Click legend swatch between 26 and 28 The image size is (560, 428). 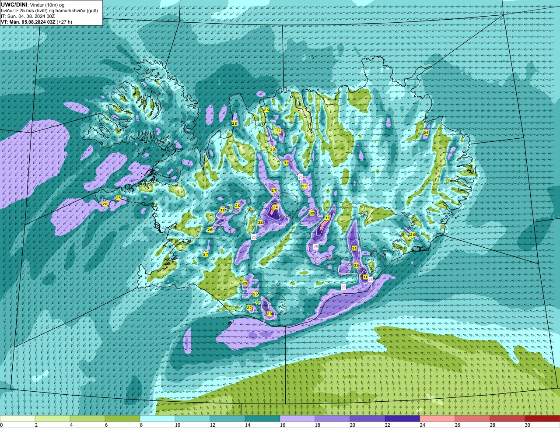[x=472, y=419]
